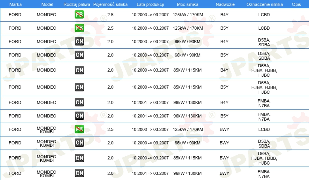Click engine size 2.5 in the B4Y LCBD row

(110, 15)
